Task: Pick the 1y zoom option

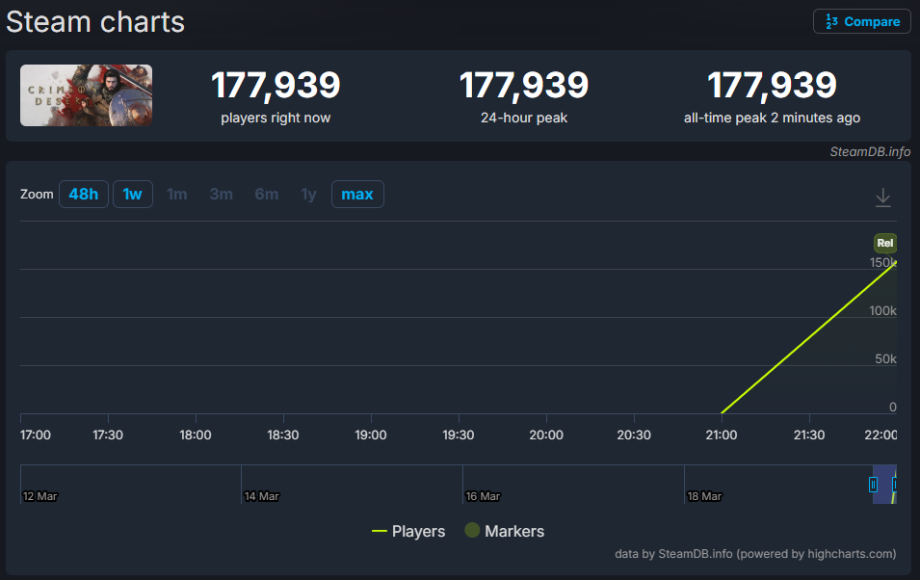Action: pos(308,195)
